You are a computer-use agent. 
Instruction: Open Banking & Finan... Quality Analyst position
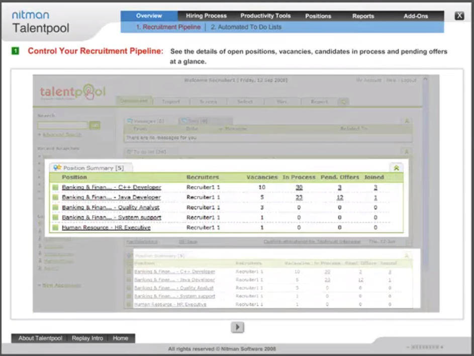coord(111,207)
